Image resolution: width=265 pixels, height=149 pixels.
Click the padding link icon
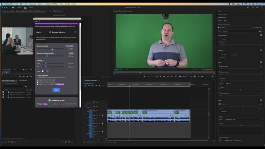point(75,65)
